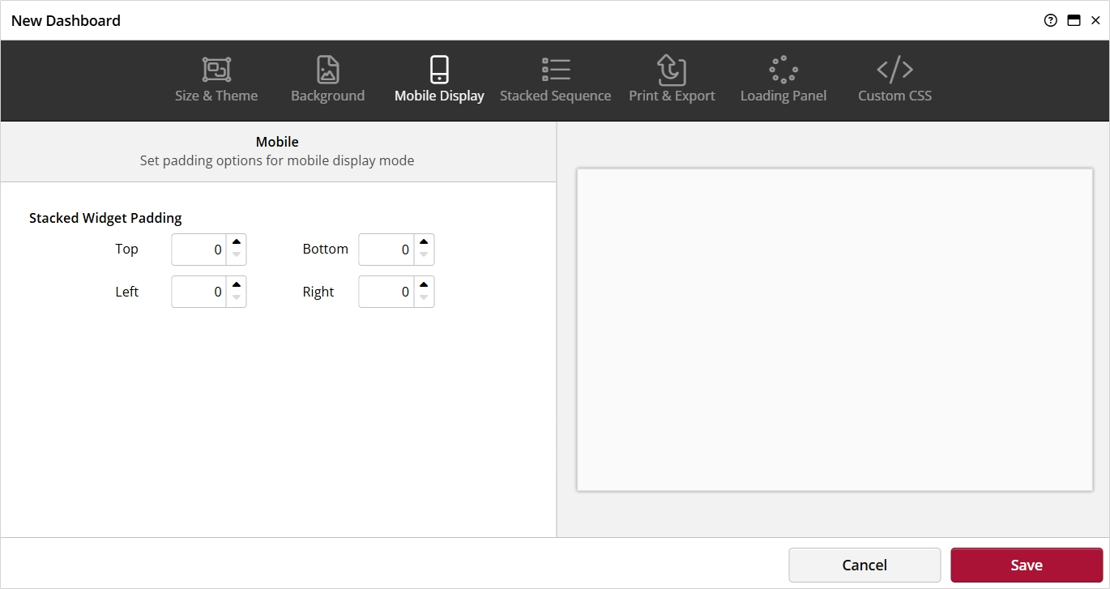Image resolution: width=1110 pixels, height=589 pixels.
Task: Click the Top padding input field
Action: pos(199,250)
